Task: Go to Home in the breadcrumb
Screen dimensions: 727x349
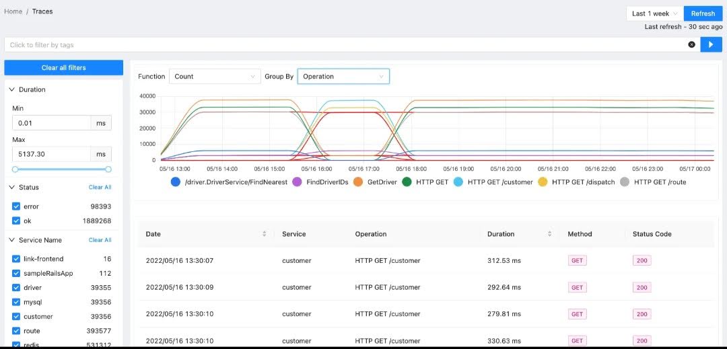Action: 13,11
